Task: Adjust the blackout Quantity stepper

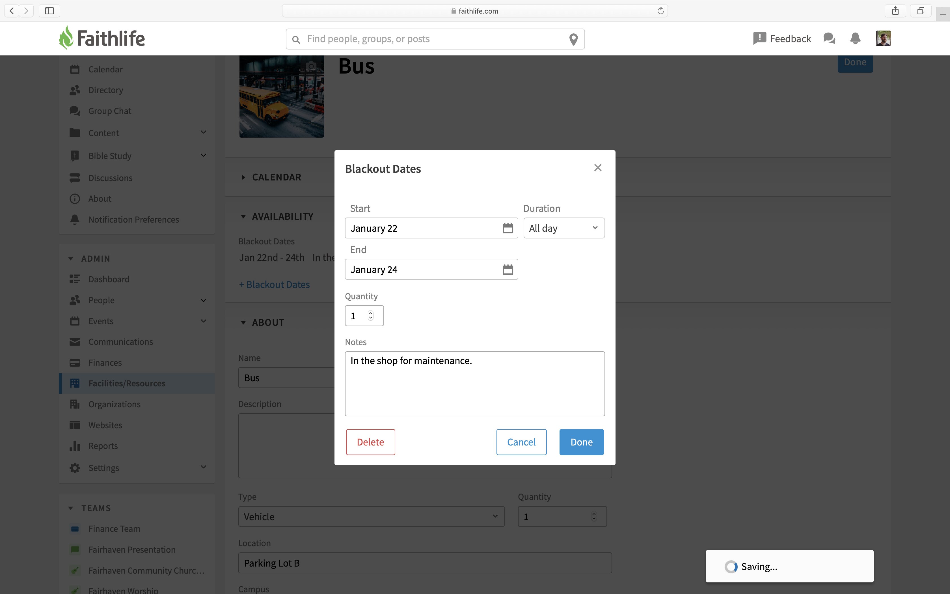Action: click(x=370, y=316)
